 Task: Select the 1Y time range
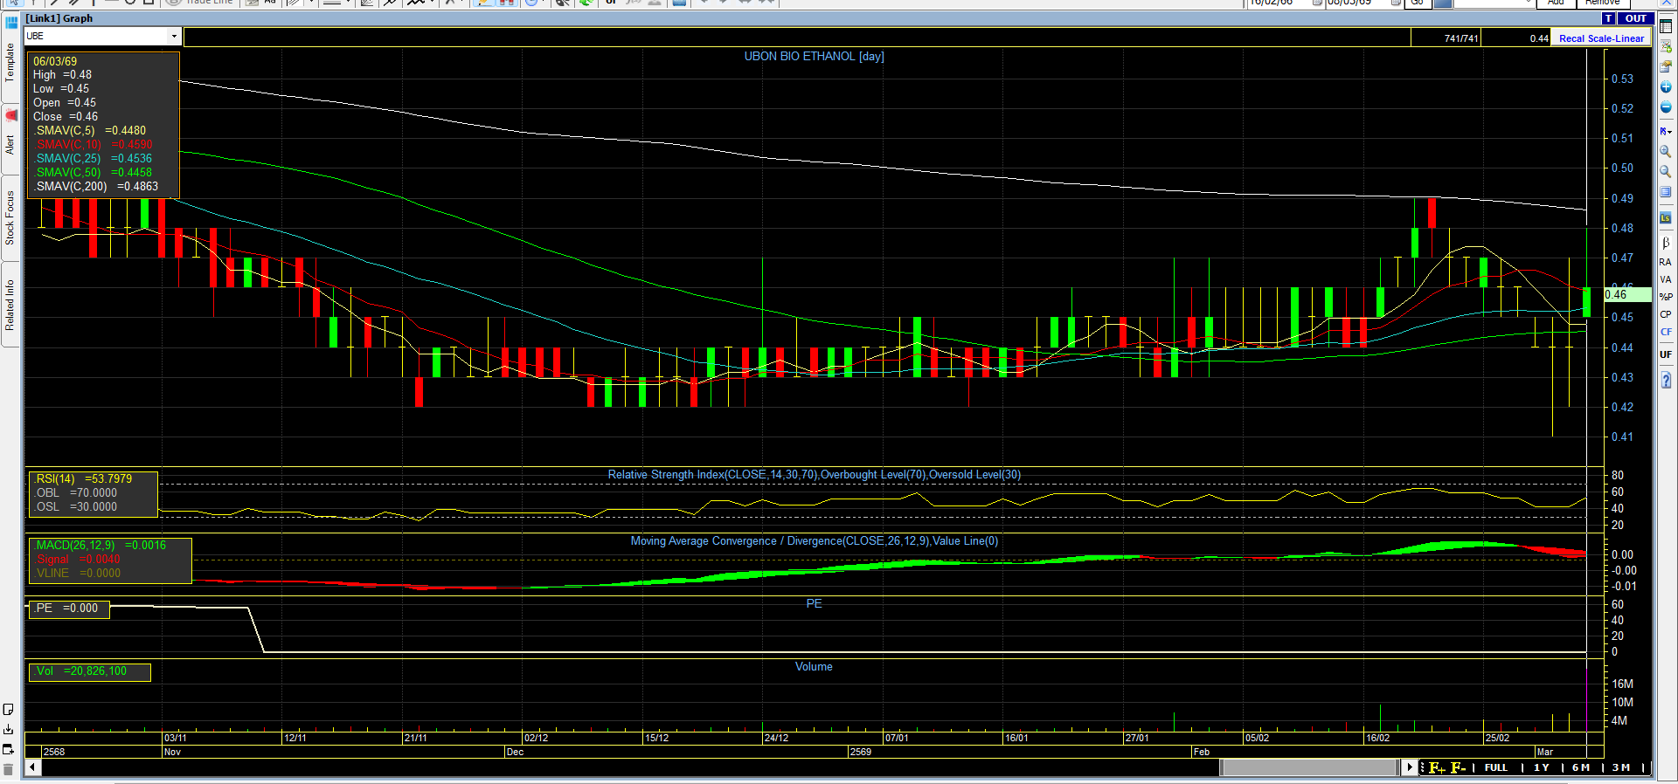(1542, 767)
